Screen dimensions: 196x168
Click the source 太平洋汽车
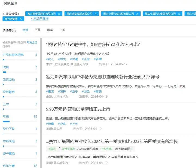61,97
